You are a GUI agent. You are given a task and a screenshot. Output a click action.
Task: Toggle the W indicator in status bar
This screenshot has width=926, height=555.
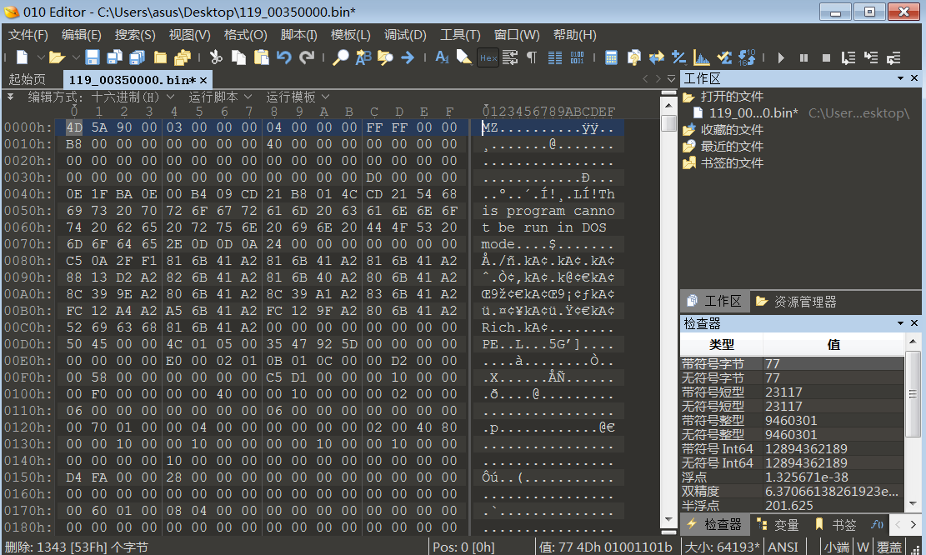click(863, 547)
